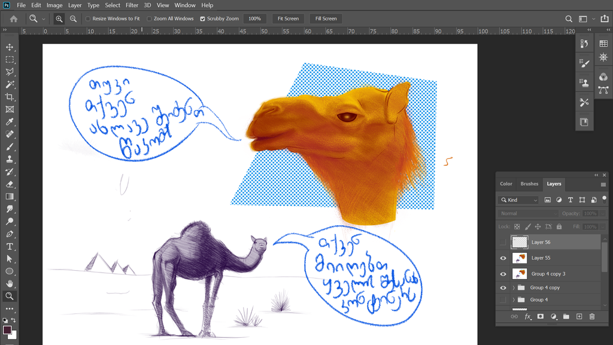Create a new layer with plus icon
The height and width of the screenshot is (345, 613).
pos(579,316)
